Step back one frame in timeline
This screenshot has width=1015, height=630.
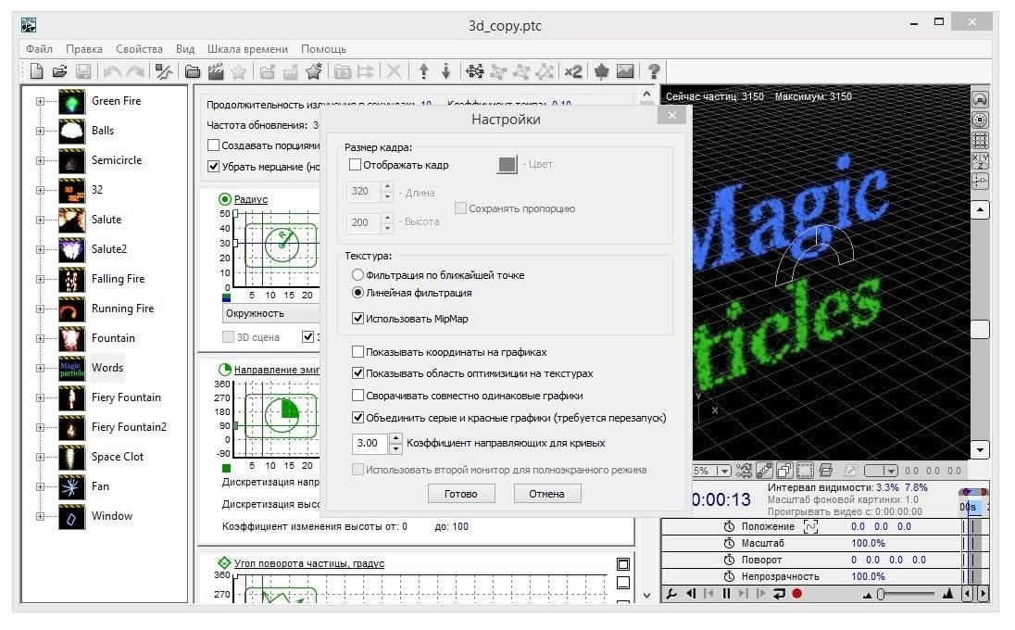691,593
